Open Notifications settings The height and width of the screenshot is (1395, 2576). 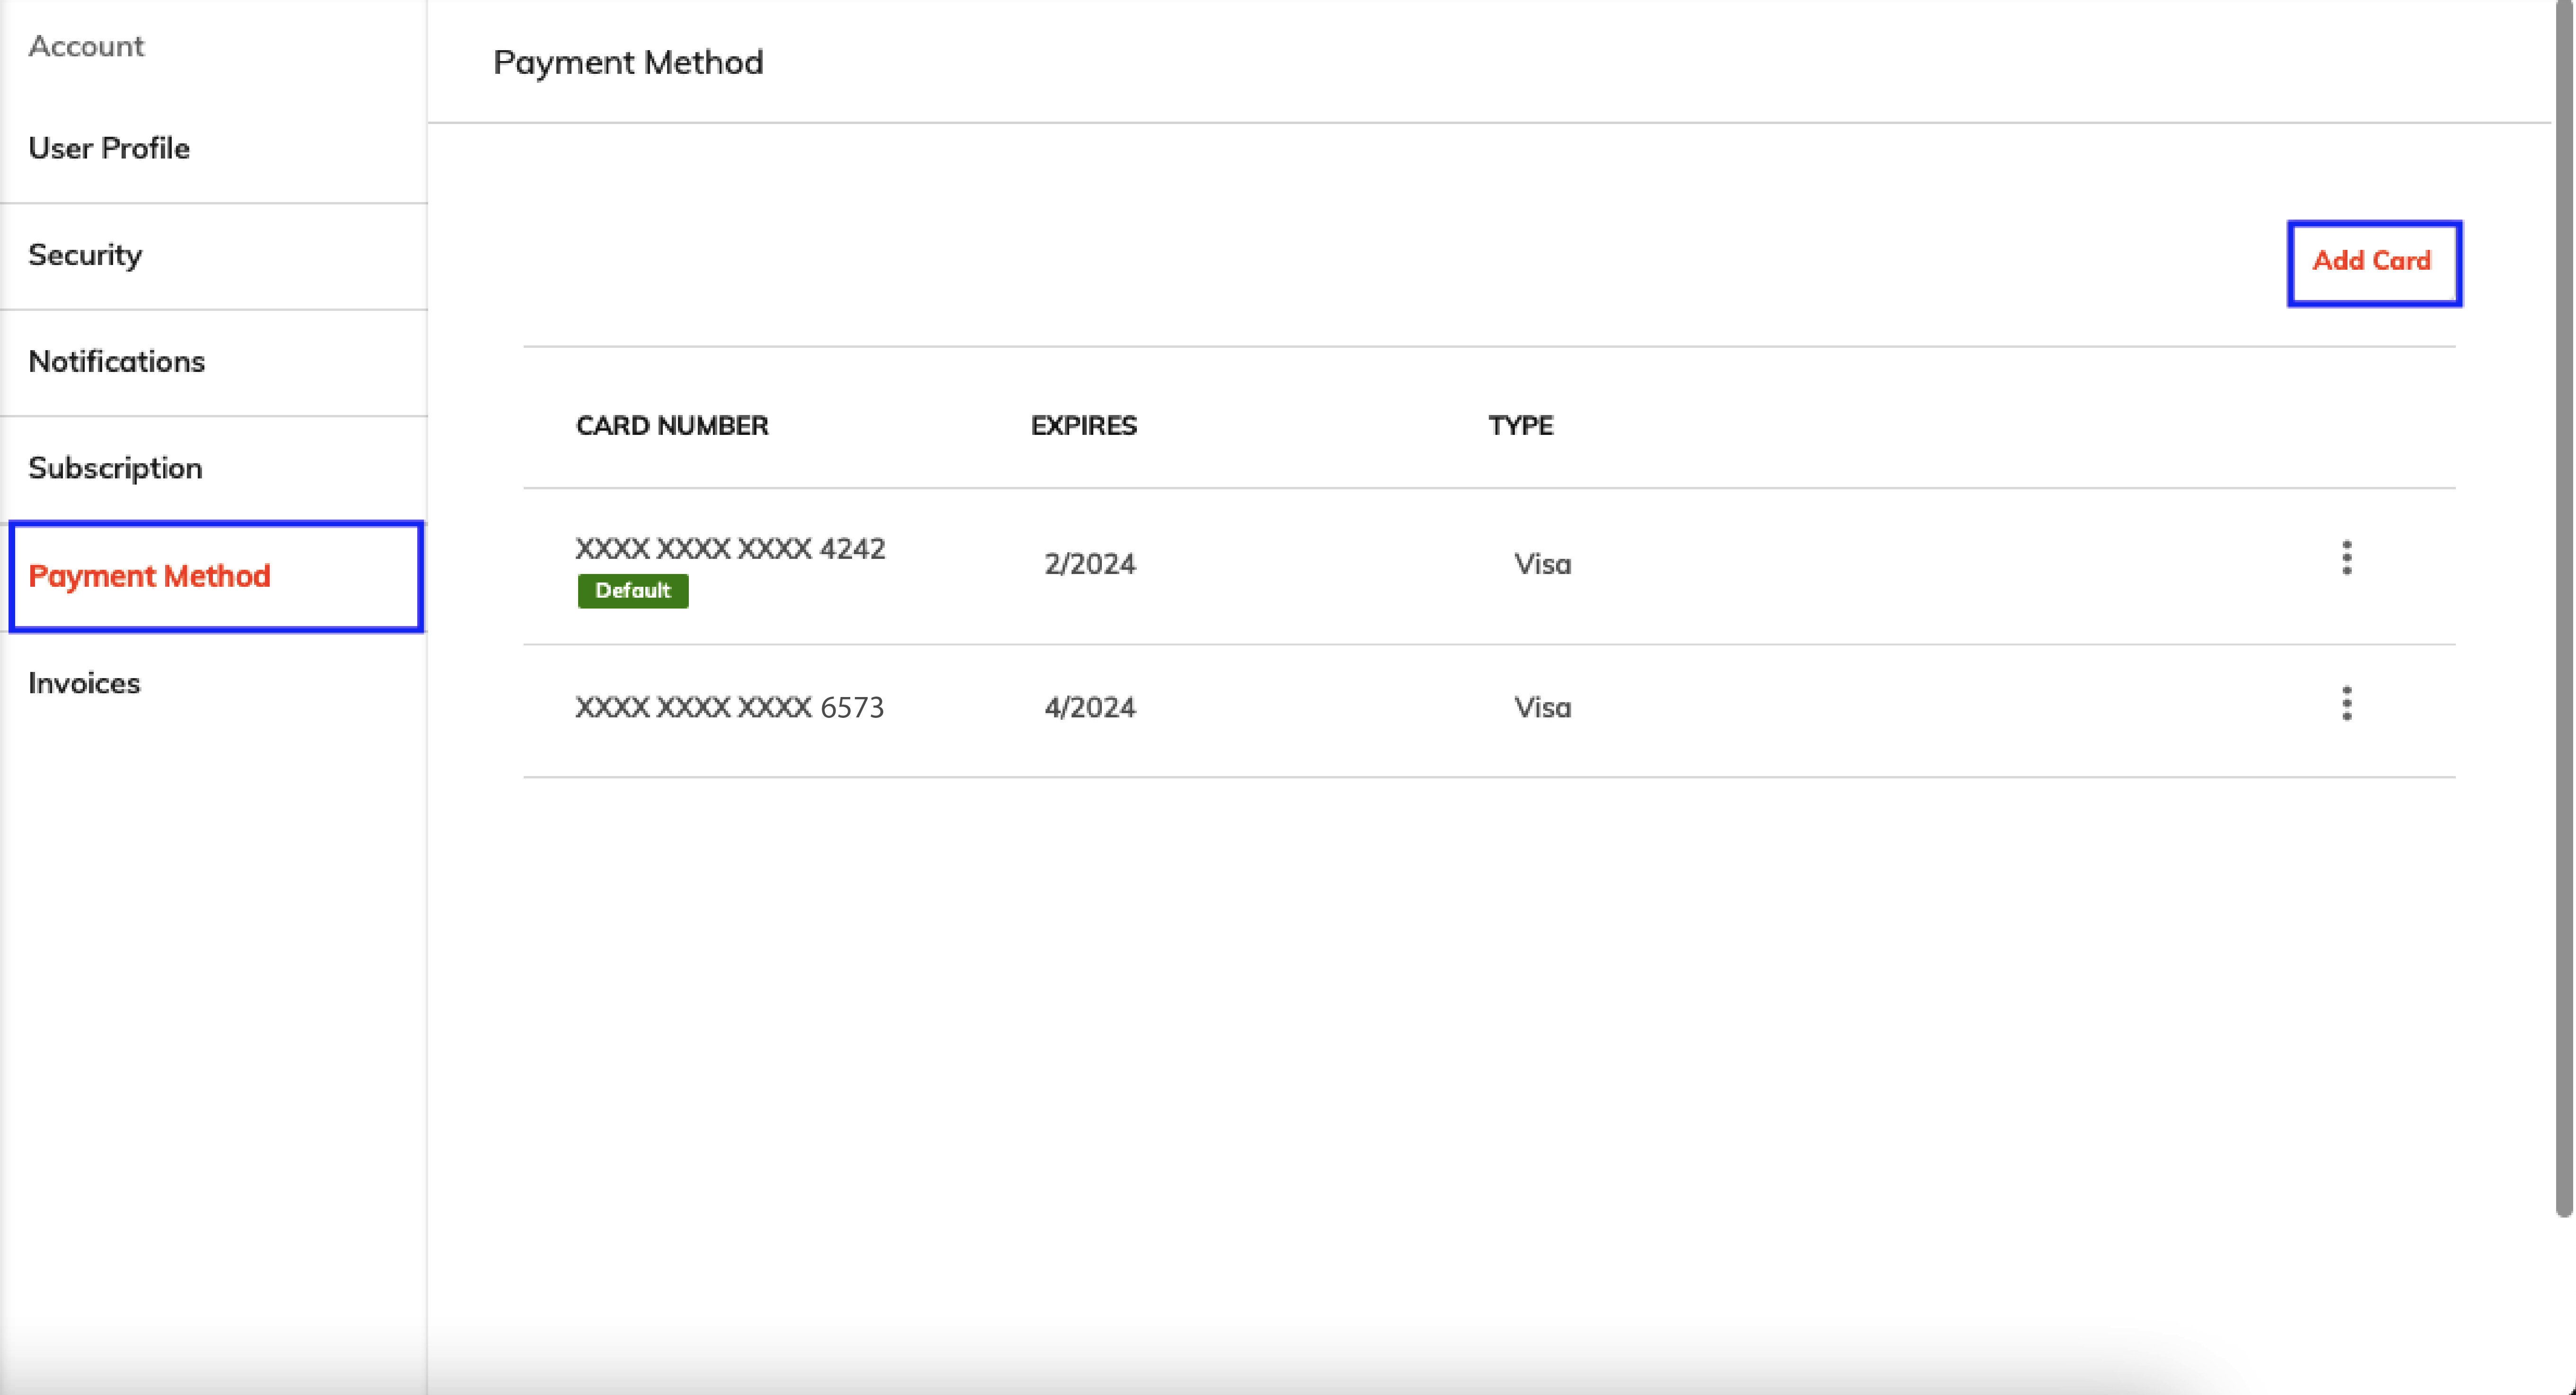213,363
